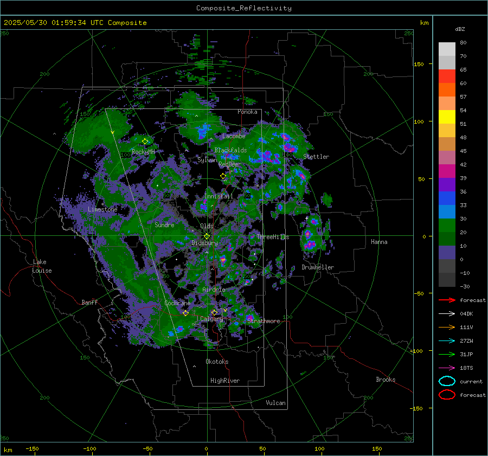Image resolution: width=488 pixels, height=456 pixels.
Task: Click the Lake Louise label
Action: click(x=42, y=266)
